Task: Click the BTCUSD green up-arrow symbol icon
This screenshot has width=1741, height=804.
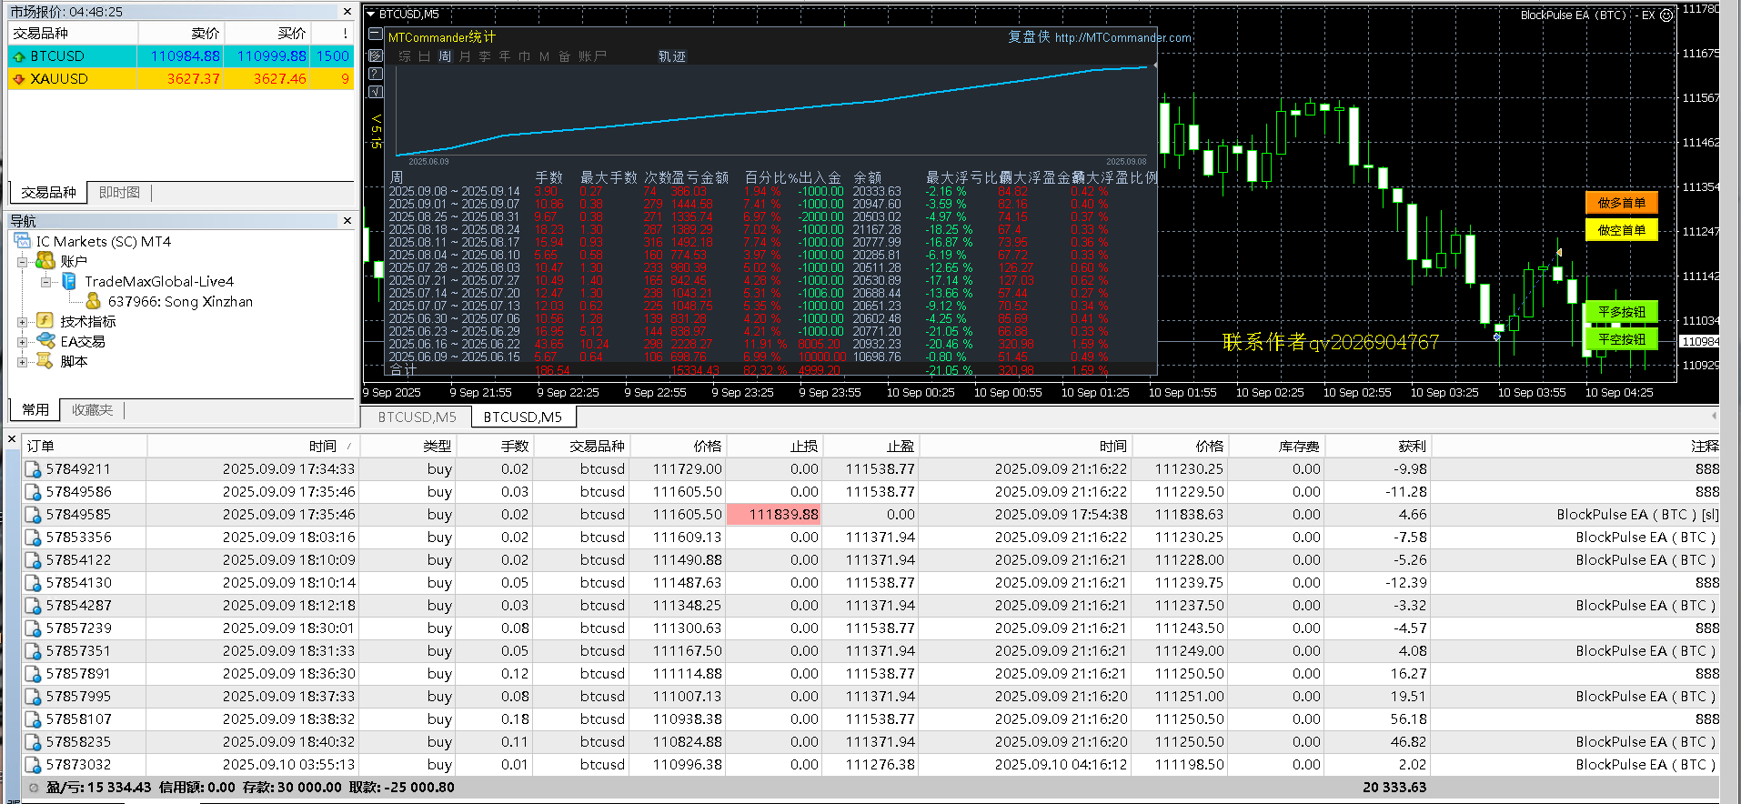Action: click(x=18, y=56)
